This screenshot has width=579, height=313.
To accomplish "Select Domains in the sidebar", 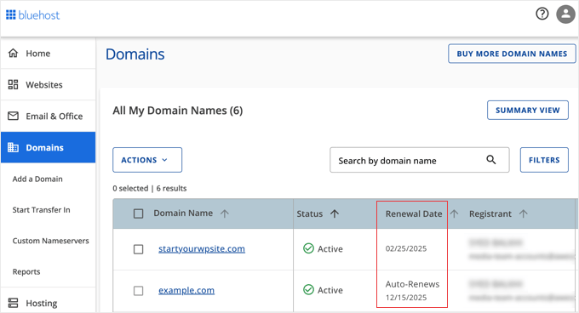I will click(x=48, y=147).
